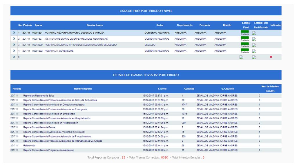Click rectification icon for Enfermedades Neopasicas row
This screenshot has width=297, height=167.
pos(254,39)
